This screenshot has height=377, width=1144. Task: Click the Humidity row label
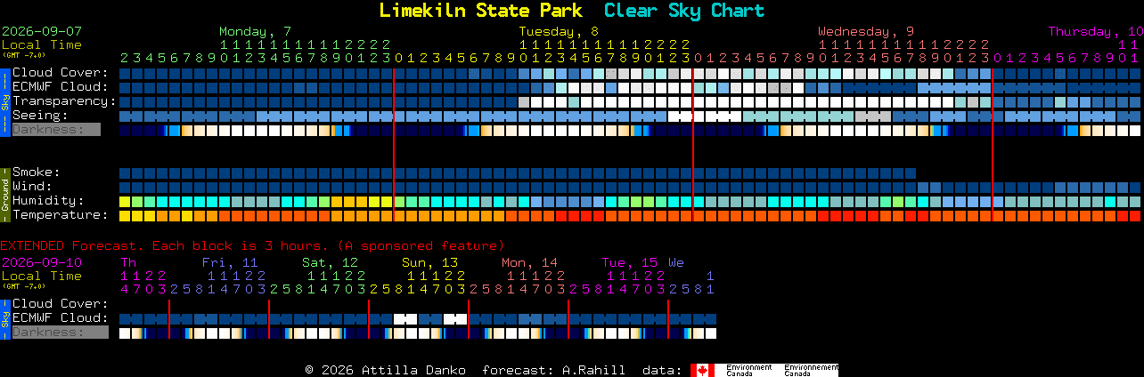[x=48, y=201]
